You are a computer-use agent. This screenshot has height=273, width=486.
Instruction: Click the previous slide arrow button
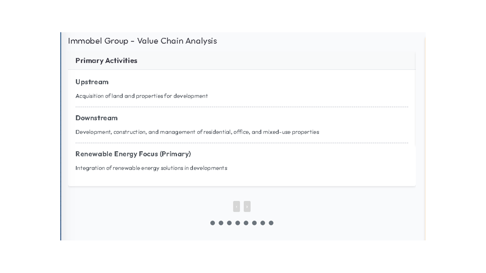tap(236, 206)
